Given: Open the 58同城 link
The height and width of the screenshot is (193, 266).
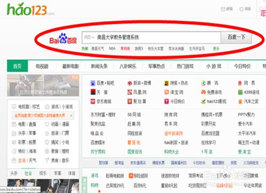Looking at the screenshot, I should [134, 115].
